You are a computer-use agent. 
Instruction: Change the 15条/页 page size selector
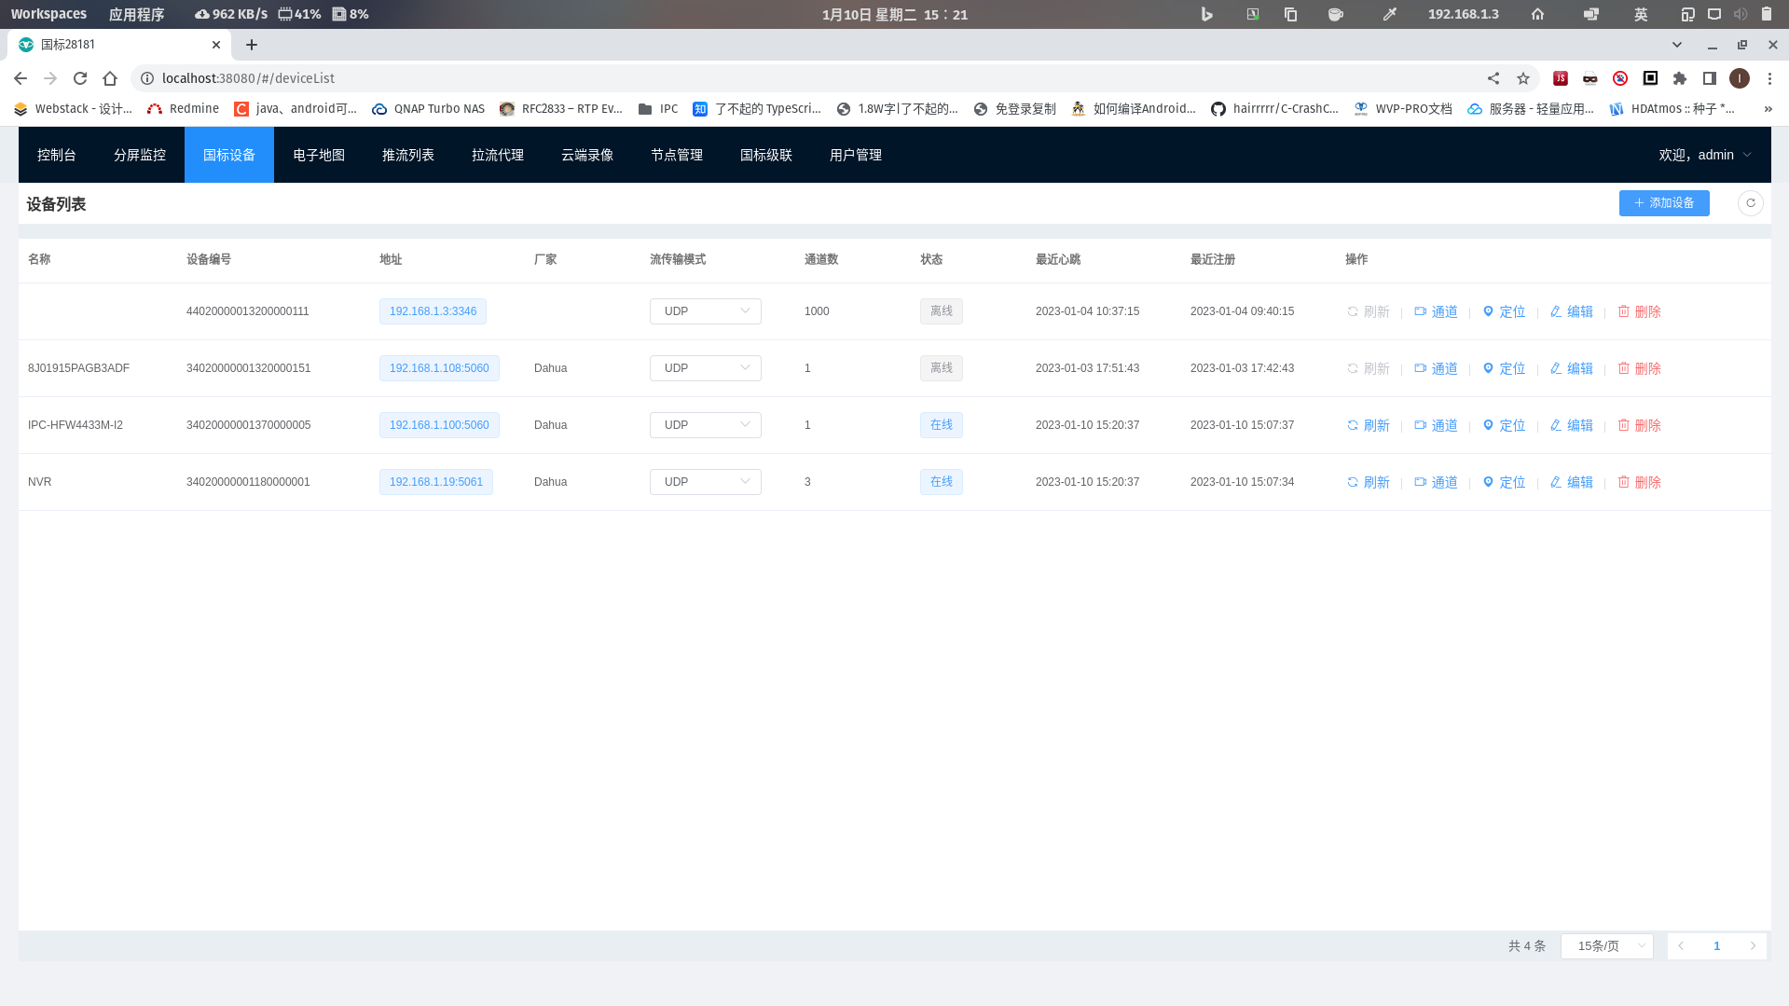click(1606, 946)
